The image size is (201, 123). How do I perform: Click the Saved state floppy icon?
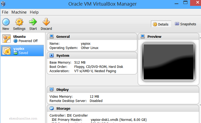(x=15, y=53)
